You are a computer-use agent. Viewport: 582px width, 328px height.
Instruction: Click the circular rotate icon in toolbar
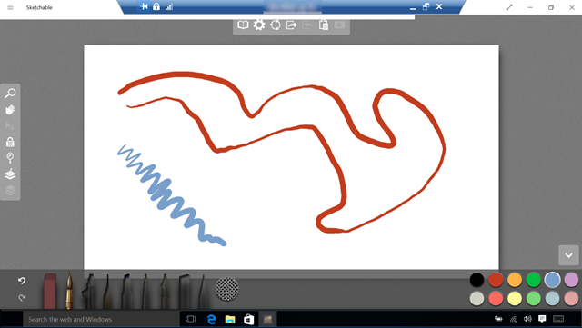pos(276,25)
